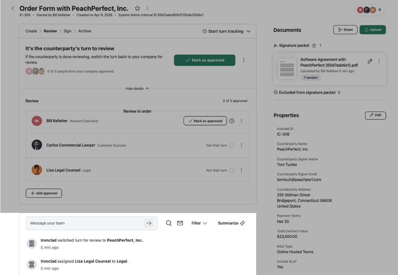Star the Order Form workflow as favorite
This screenshot has width=398, height=275.
point(137,8)
